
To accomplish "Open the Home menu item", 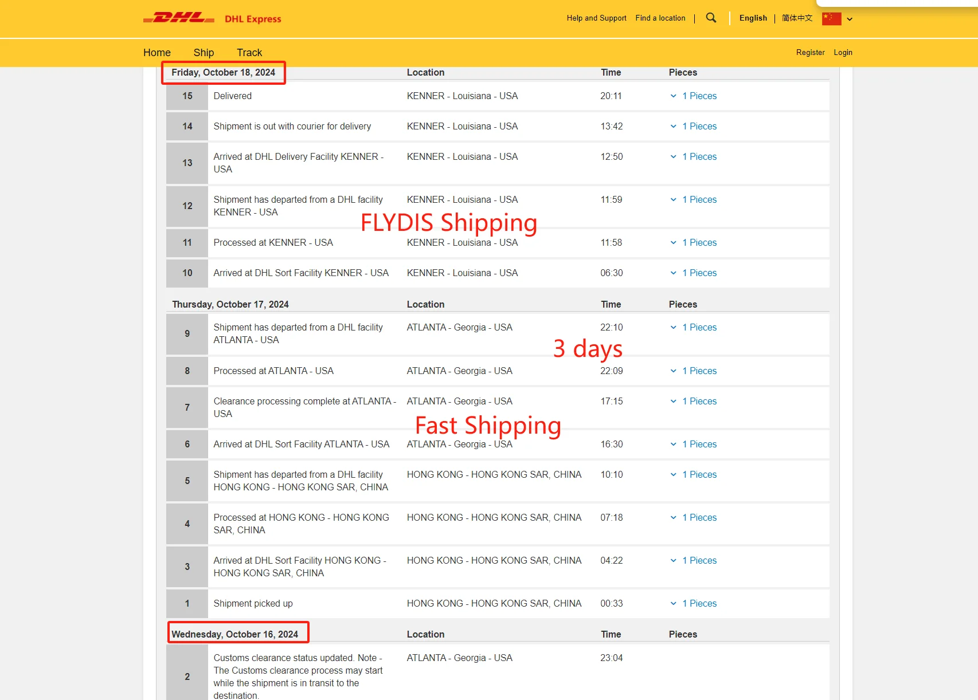I will (x=157, y=53).
